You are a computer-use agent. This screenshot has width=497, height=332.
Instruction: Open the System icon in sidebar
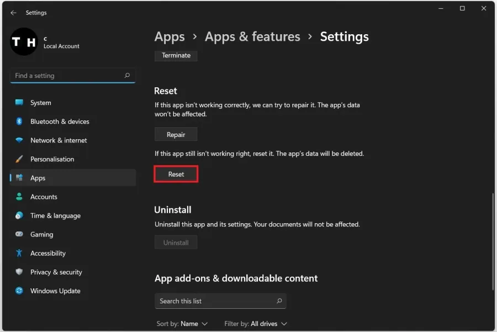point(19,102)
